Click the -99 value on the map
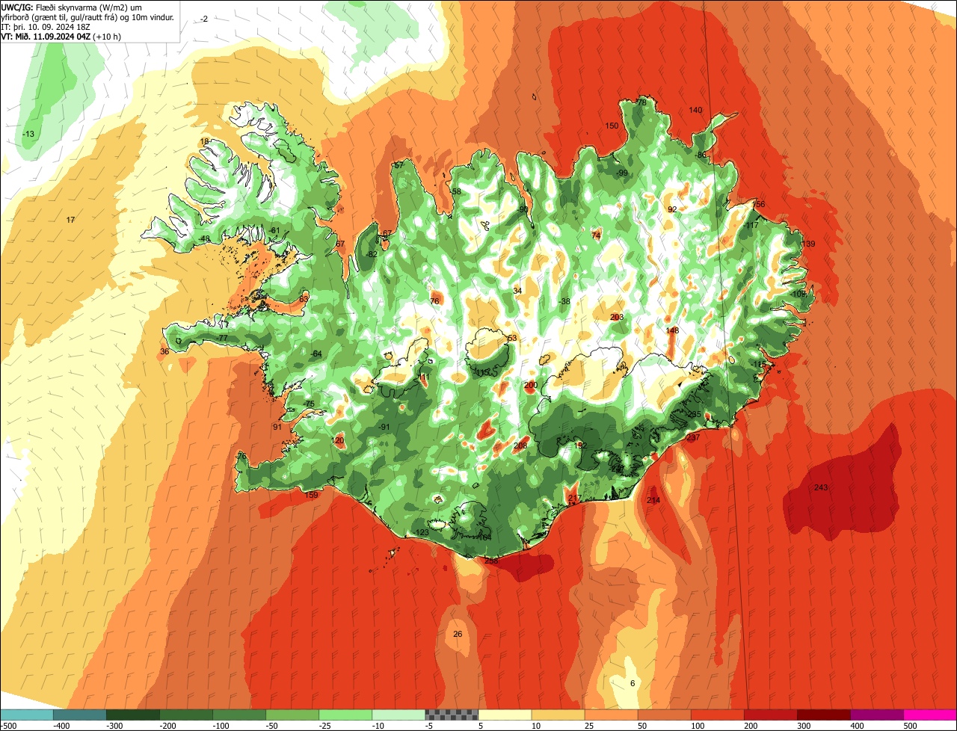Viewport: 957px width, 731px height. (x=622, y=173)
